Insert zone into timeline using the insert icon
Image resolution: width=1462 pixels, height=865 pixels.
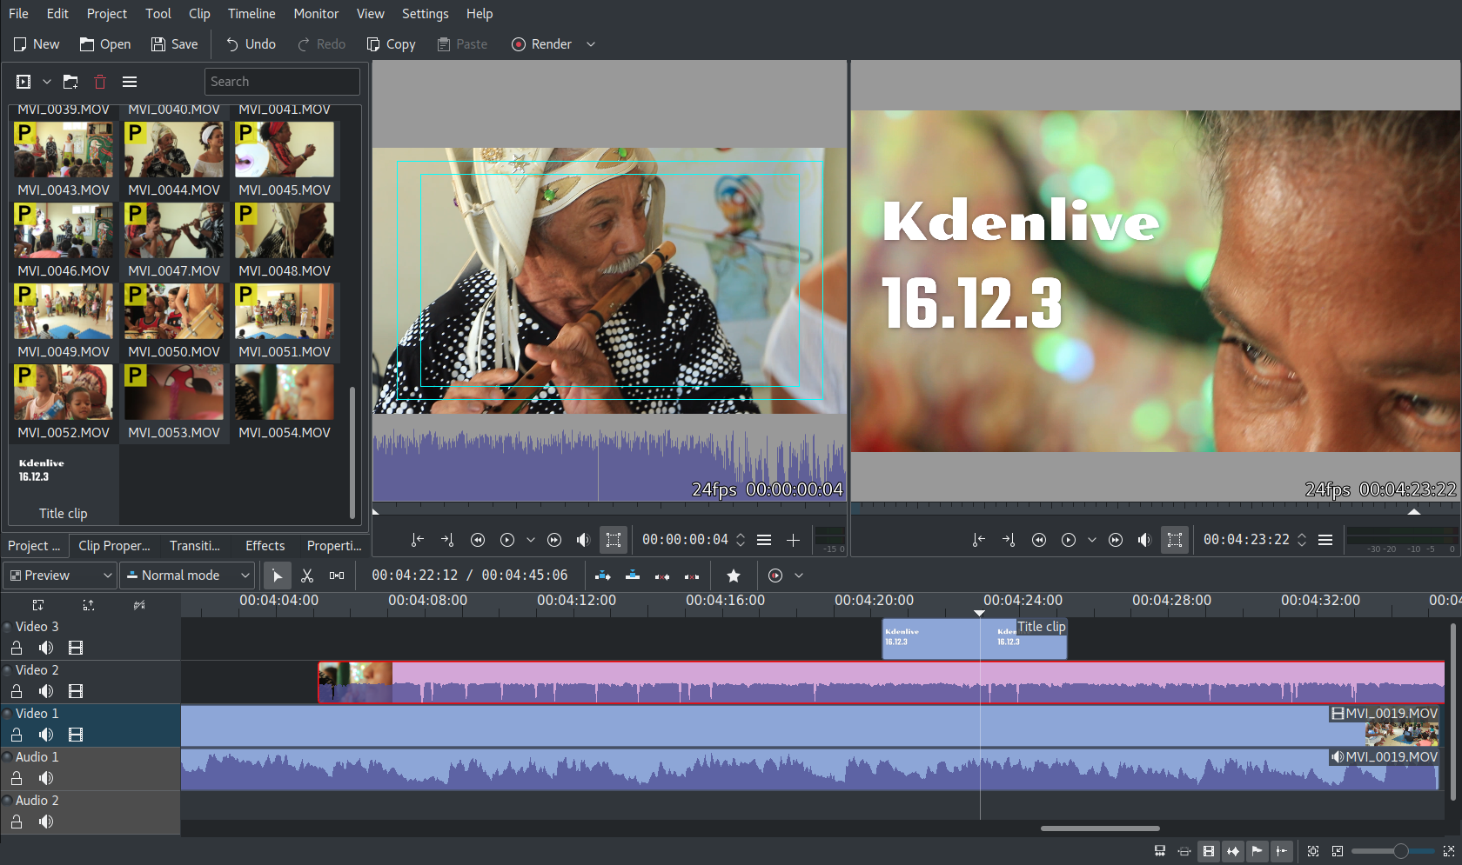601,576
